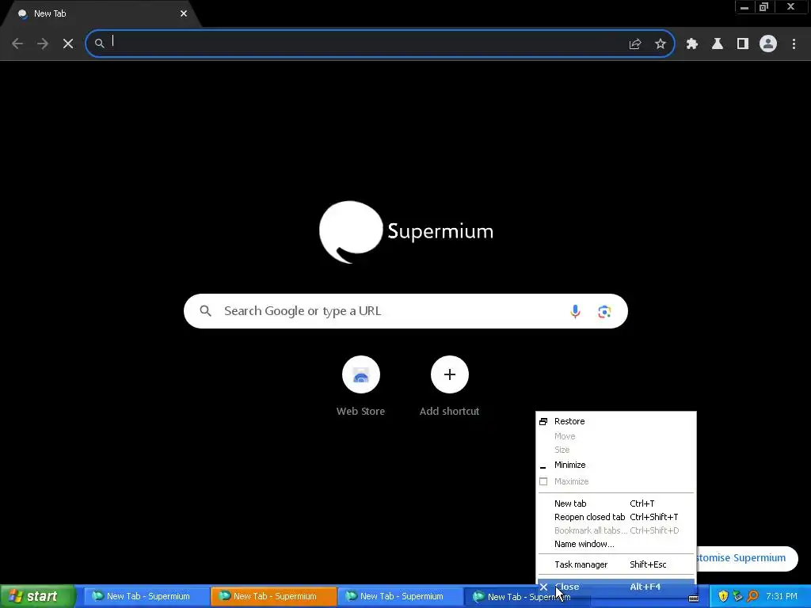The image size is (811, 608).
Task: Restore down the Supermium window
Action: (763, 7)
